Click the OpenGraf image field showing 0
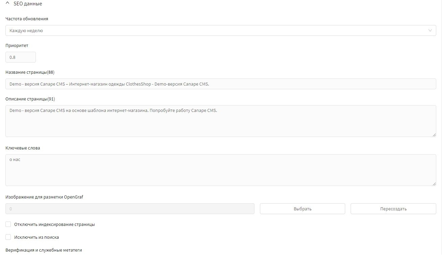The image size is (442, 256). point(130,209)
